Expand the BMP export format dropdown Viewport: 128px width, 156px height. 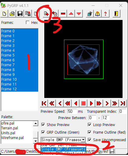tap(83, 140)
